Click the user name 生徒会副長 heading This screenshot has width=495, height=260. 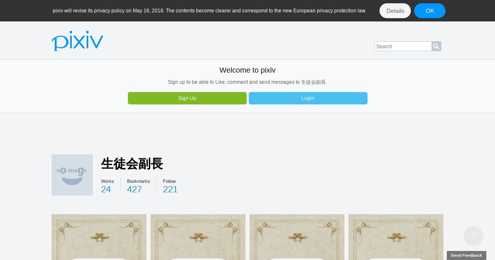click(132, 164)
